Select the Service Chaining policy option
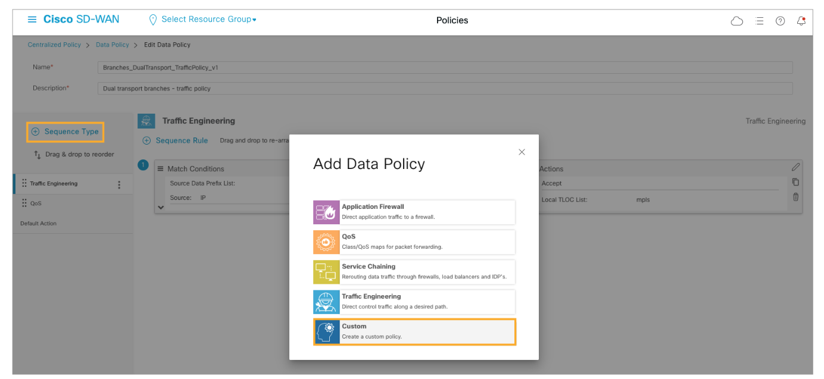This screenshot has height=379, width=824. tap(414, 272)
